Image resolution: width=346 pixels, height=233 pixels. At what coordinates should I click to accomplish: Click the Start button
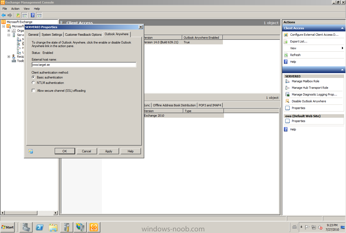coord(8,227)
